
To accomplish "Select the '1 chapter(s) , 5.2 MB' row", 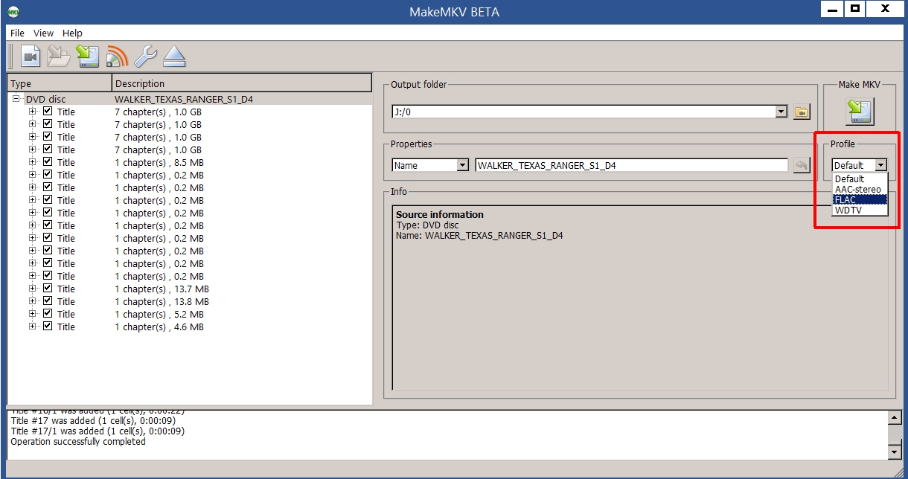I will (190, 314).
